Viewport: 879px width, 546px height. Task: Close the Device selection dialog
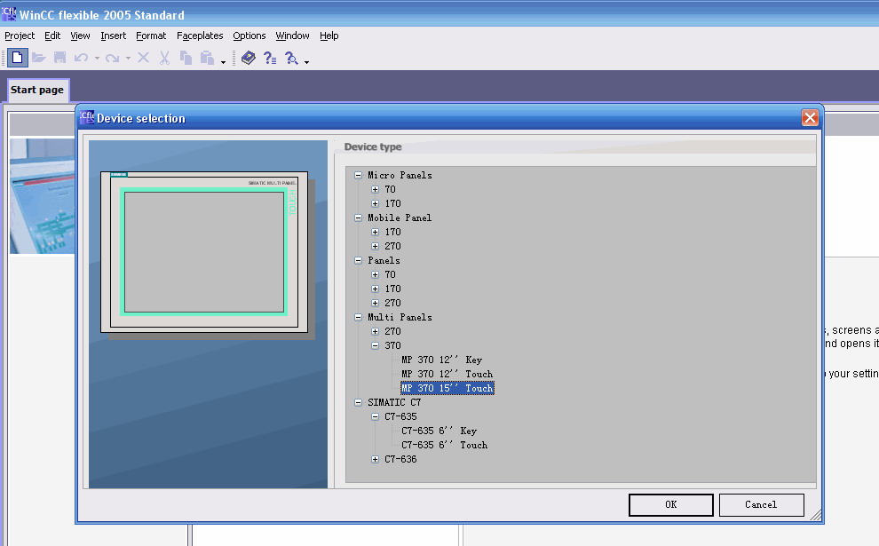click(810, 118)
